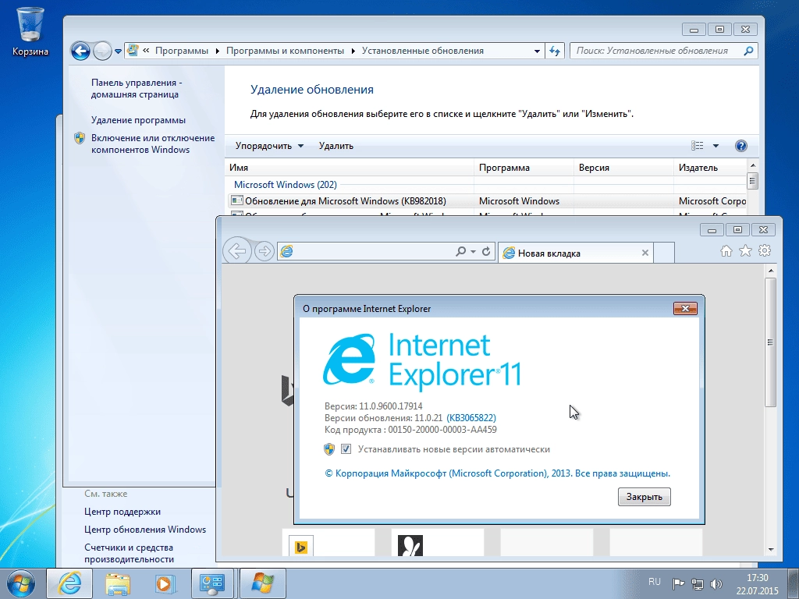This screenshot has width=799, height=599.
Task: Click the «Закрыть» button
Action: click(x=644, y=497)
